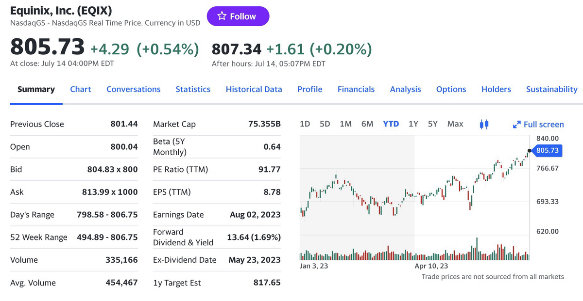This screenshot has width=583, height=301.
Task: View the Holders tab
Action: pos(496,89)
